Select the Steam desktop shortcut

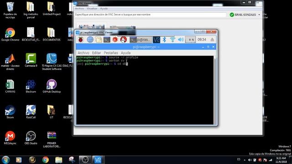tap(10, 112)
